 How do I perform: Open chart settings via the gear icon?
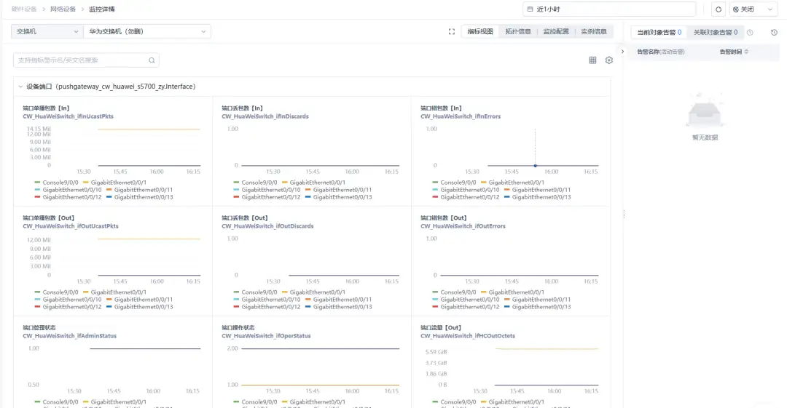608,60
